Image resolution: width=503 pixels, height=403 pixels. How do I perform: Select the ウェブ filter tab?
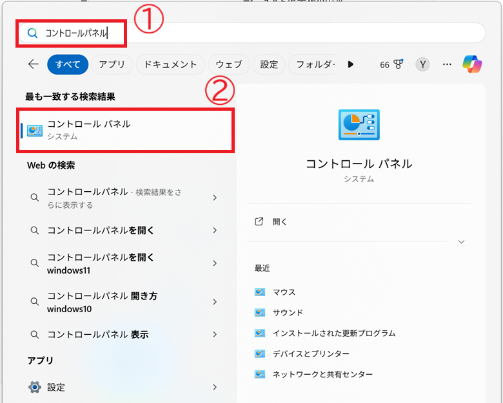point(229,64)
